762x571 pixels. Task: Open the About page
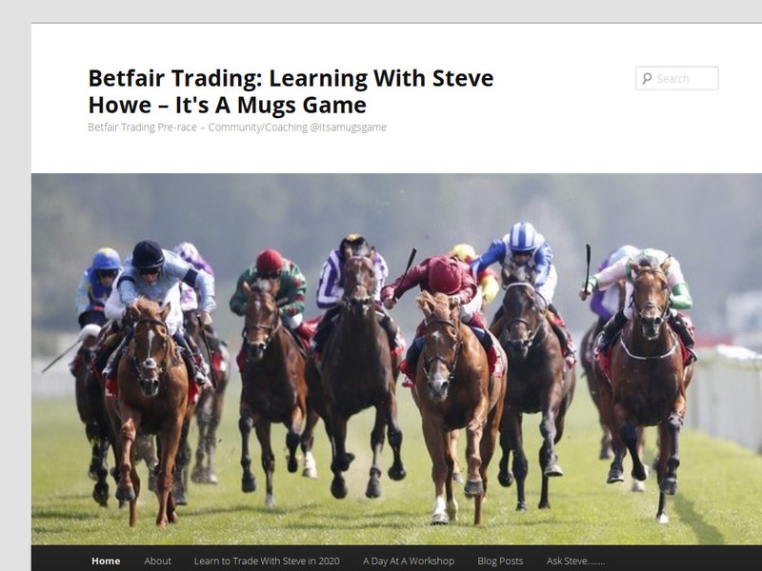(157, 561)
